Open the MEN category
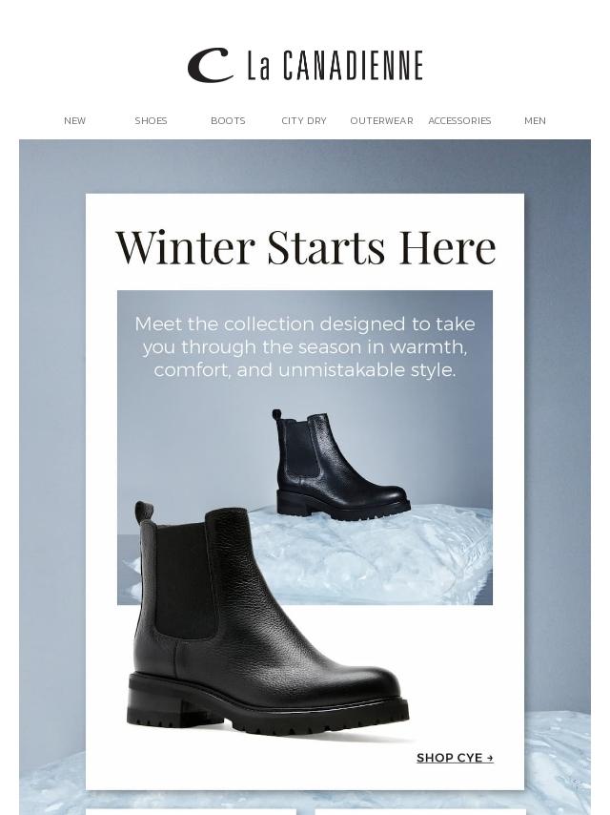Viewport: 610px width, 815px height. pos(536,120)
